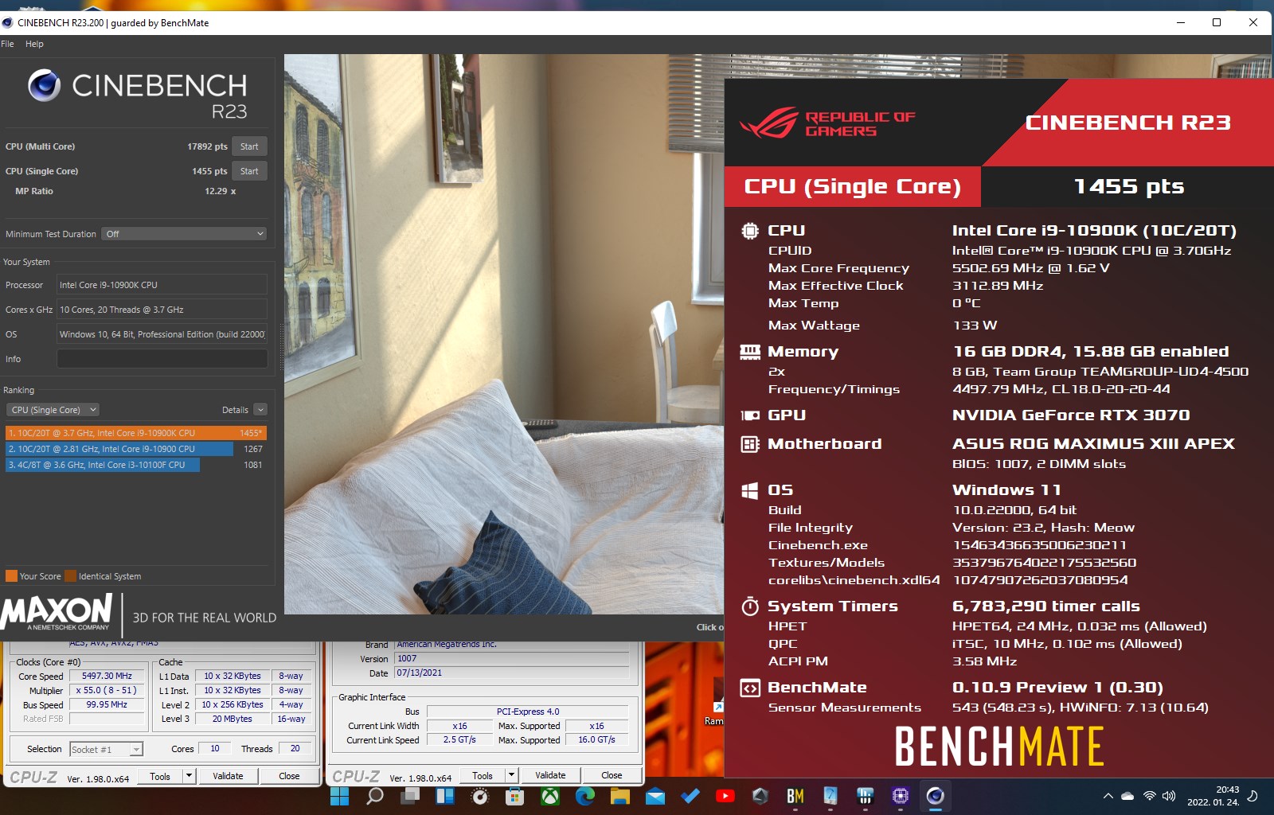This screenshot has height=815, width=1274.
Task: Click the rendered room image
Action: (503, 334)
